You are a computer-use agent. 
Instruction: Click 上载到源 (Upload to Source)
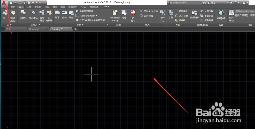pyautogui.click(x=207, y=16)
